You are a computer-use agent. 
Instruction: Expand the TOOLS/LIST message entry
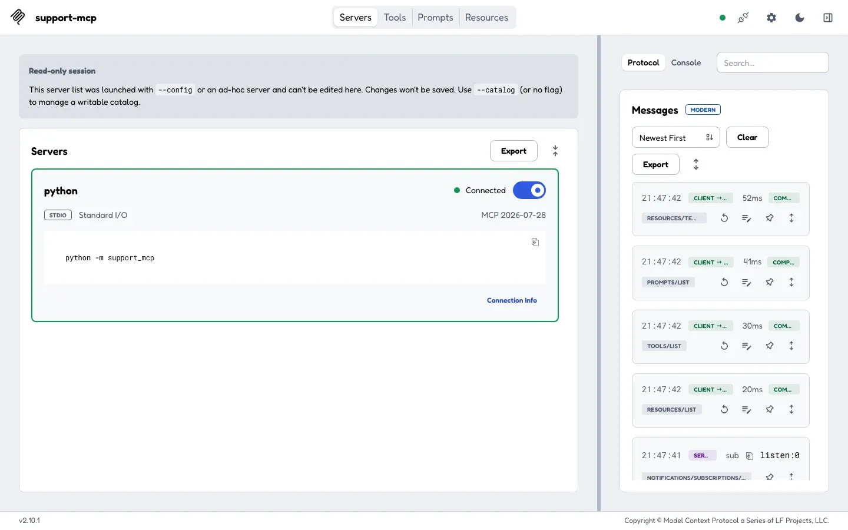pos(791,346)
